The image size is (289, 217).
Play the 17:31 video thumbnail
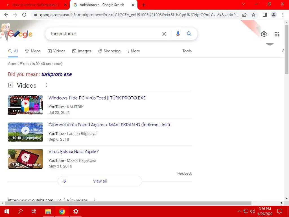25,105
